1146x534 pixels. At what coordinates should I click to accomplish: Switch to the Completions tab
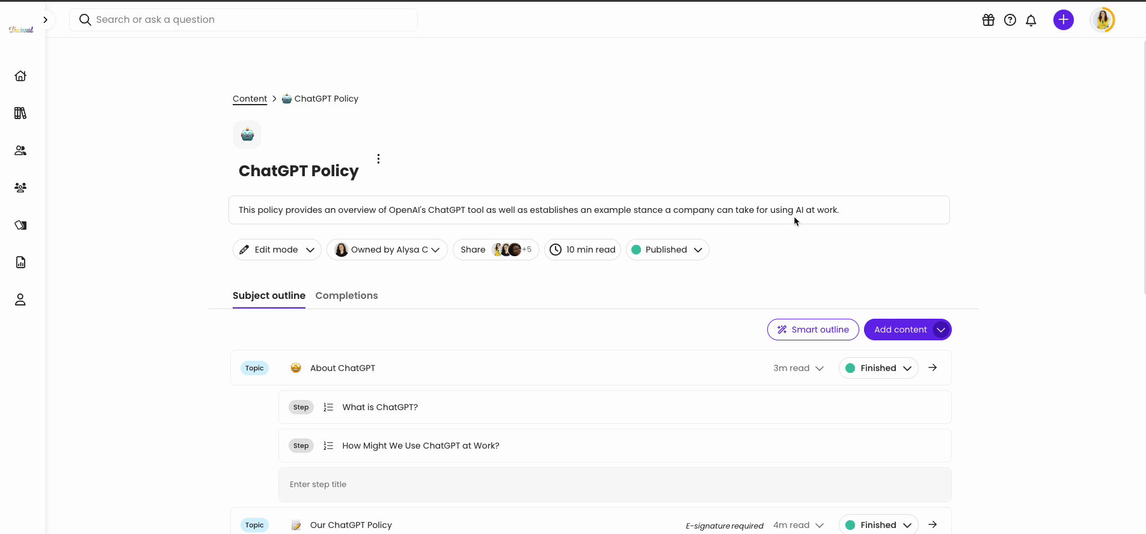(x=346, y=295)
